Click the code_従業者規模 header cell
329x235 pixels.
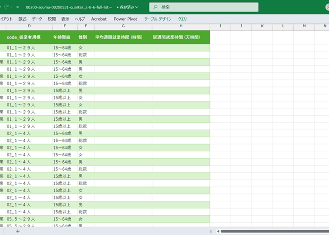[x=29, y=37]
